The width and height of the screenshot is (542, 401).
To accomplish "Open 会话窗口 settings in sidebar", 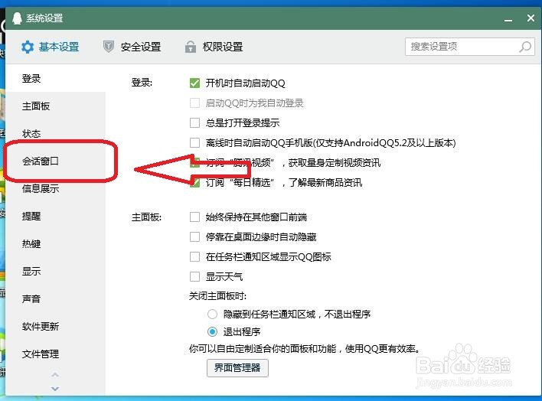I will [x=55, y=161].
